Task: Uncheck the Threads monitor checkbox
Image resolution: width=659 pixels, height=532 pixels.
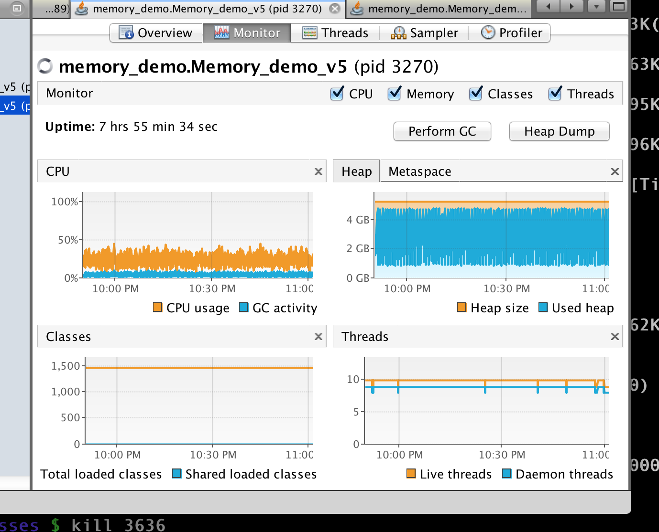Action: click(555, 93)
